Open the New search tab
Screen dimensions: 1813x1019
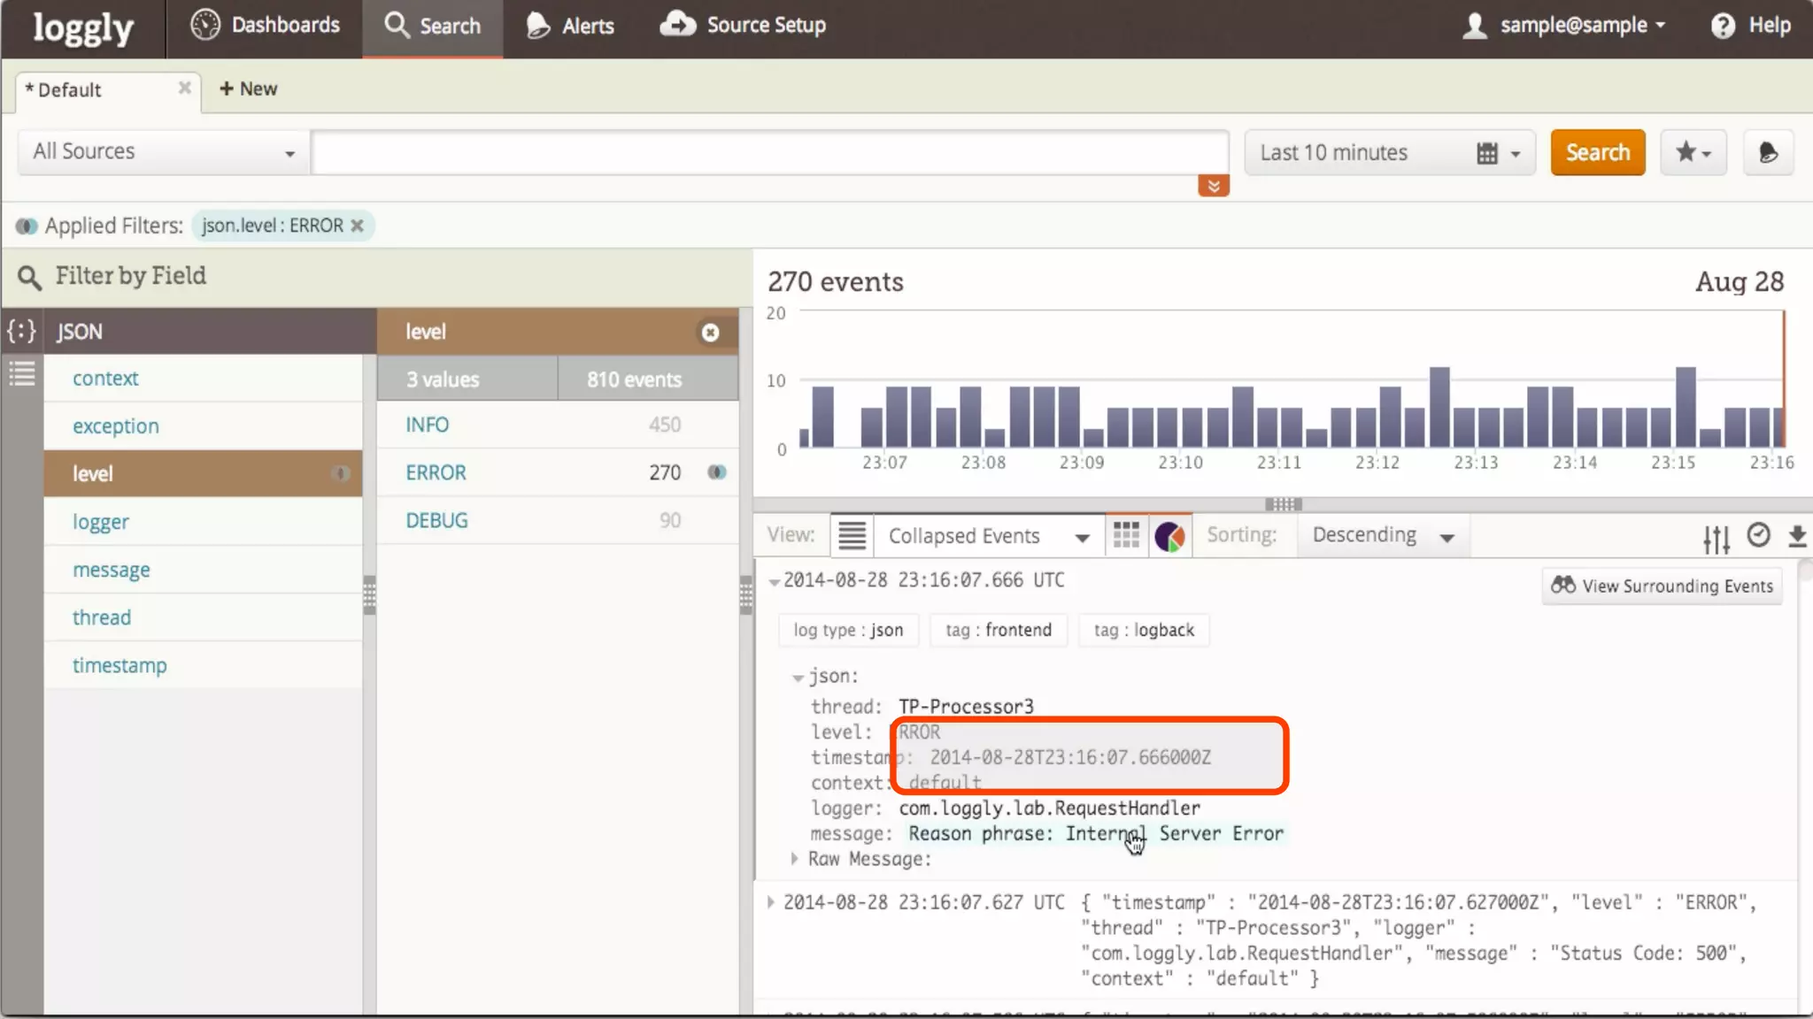click(249, 88)
